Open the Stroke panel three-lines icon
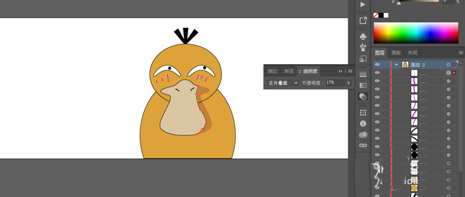This screenshot has width=465, height=197. tap(363, 74)
